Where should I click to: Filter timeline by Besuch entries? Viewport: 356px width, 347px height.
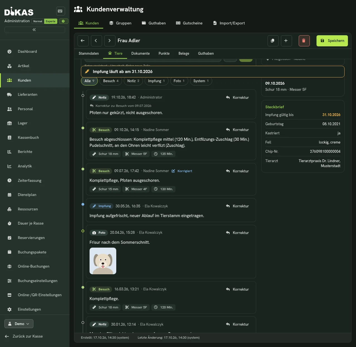point(111,81)
